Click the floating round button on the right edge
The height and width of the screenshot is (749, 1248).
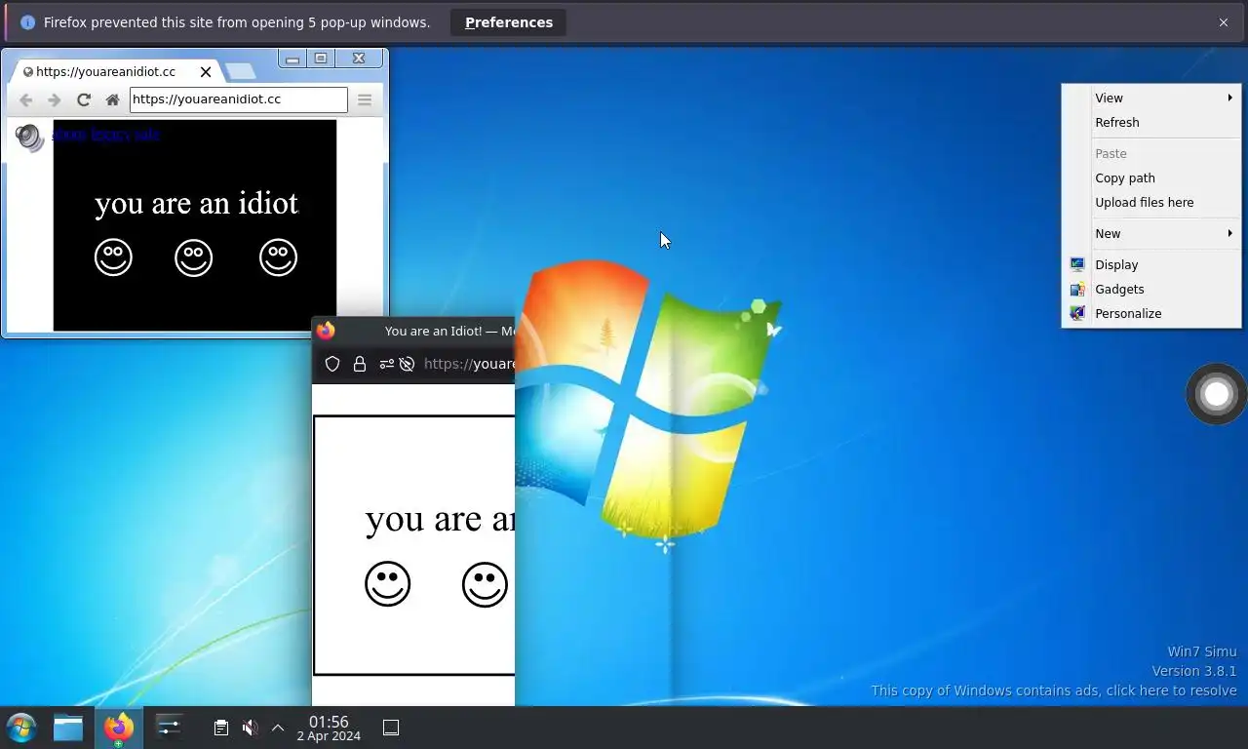[x=1216, y=394]
